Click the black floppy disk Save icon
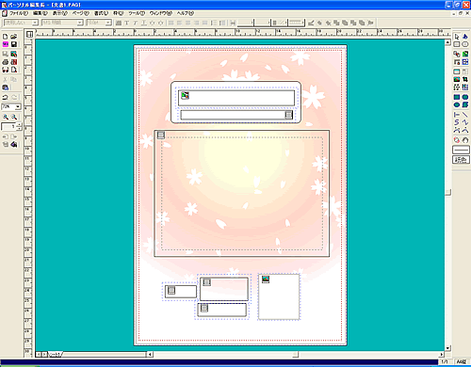 [14, 44]
